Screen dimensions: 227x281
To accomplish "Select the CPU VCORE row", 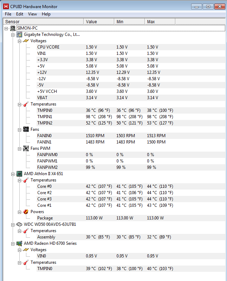I will click(131, 47).
